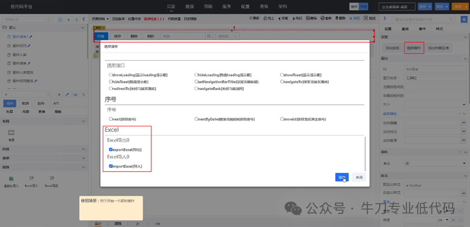Click the 重做 redo icon in the design toolbar
The image size is (470, 227).
pos(322,18)
